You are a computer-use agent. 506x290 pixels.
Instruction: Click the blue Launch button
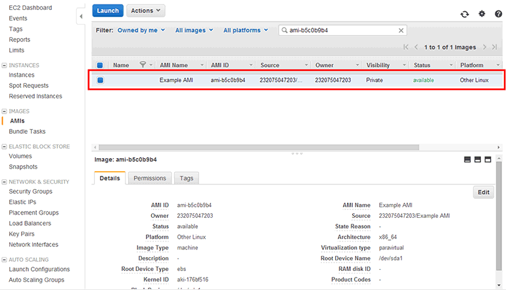107,10
